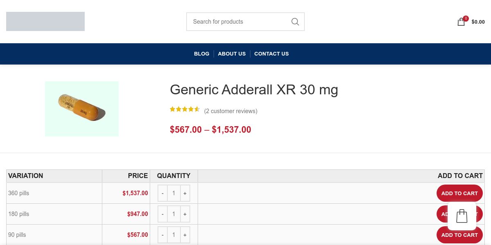The image size is (491, 245).
Task: Decrease quantity for 360 pills
Action: (x=162, y=193)
